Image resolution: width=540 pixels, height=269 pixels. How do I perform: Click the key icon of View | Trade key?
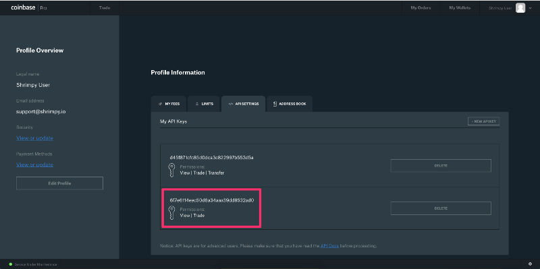(x=171, y=212)
